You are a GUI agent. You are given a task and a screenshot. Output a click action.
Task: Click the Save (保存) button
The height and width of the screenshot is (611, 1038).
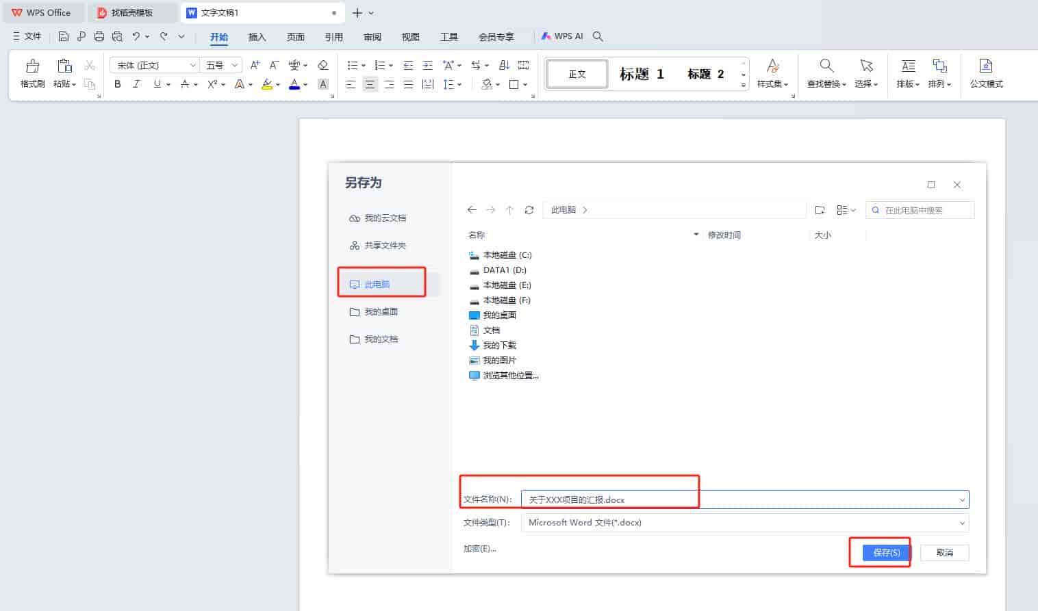[x=887, y=552]
